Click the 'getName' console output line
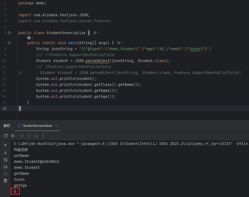The image size is (249, 197). [x=21, y=173]
